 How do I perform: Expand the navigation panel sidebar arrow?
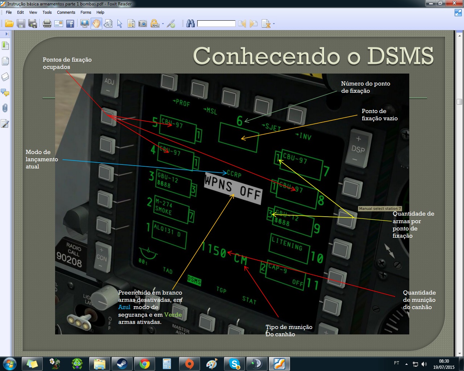(x=7, y=34)
